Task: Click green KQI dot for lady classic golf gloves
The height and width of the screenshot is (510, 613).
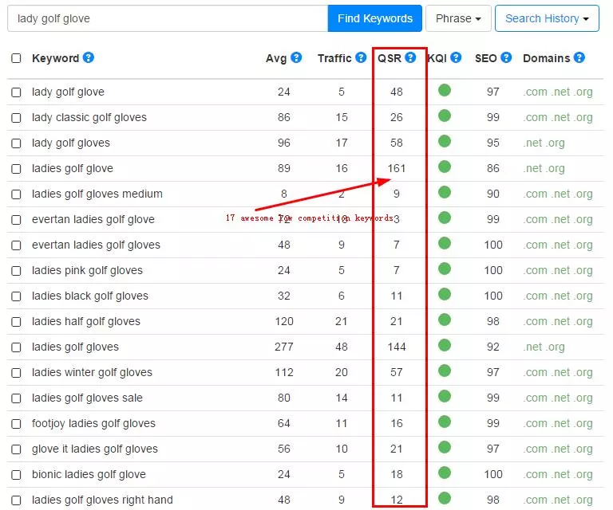Action: click(445, 116)
